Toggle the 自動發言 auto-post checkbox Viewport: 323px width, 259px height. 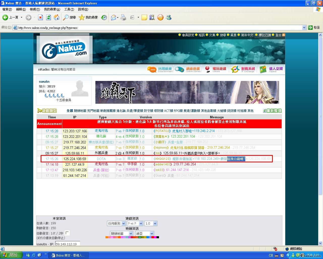(67, 233)
